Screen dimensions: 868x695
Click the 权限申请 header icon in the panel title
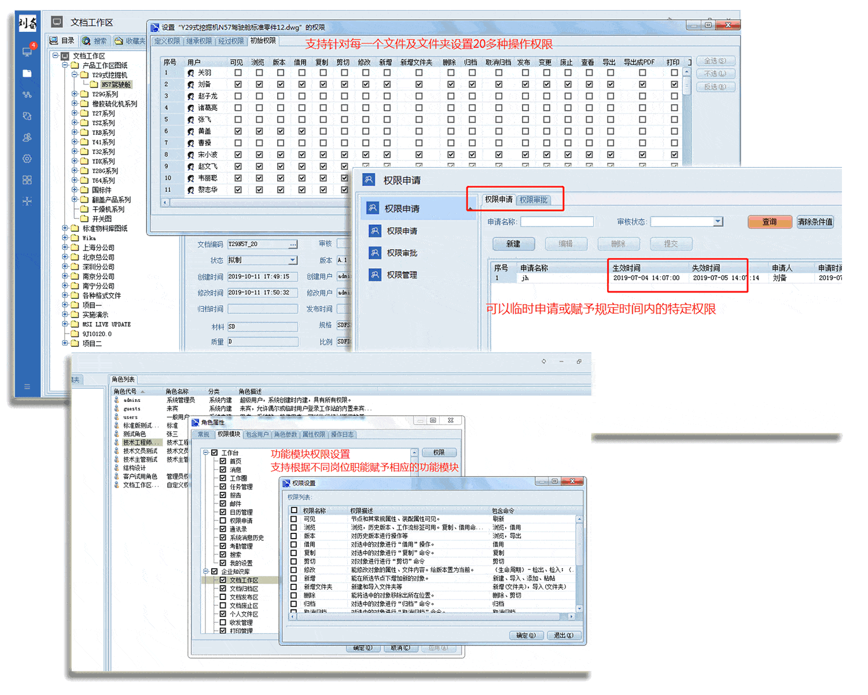[x=369, y=180]
